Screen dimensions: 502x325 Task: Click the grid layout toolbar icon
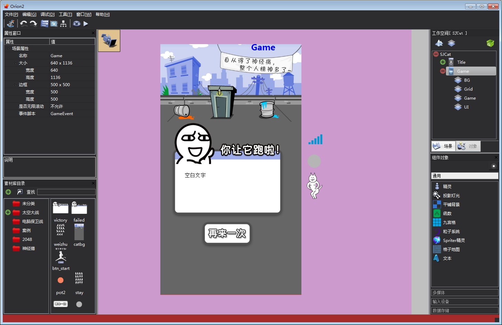45,23
